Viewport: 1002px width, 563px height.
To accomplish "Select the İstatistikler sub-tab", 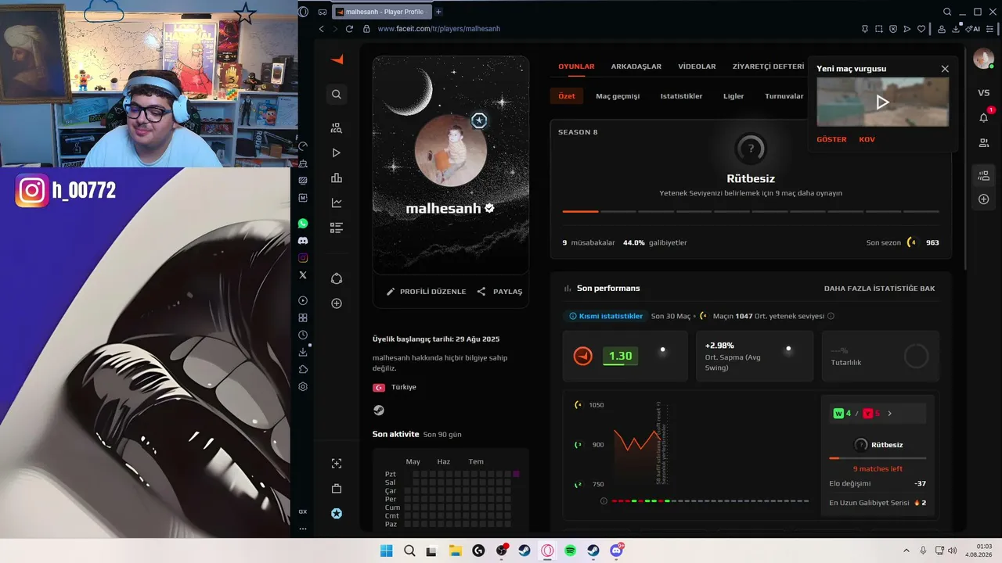I will tap(681, 96).
